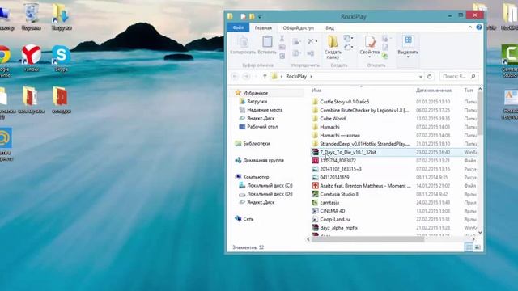
Task: Open the Файл tab
Action: tap(238, 27)
